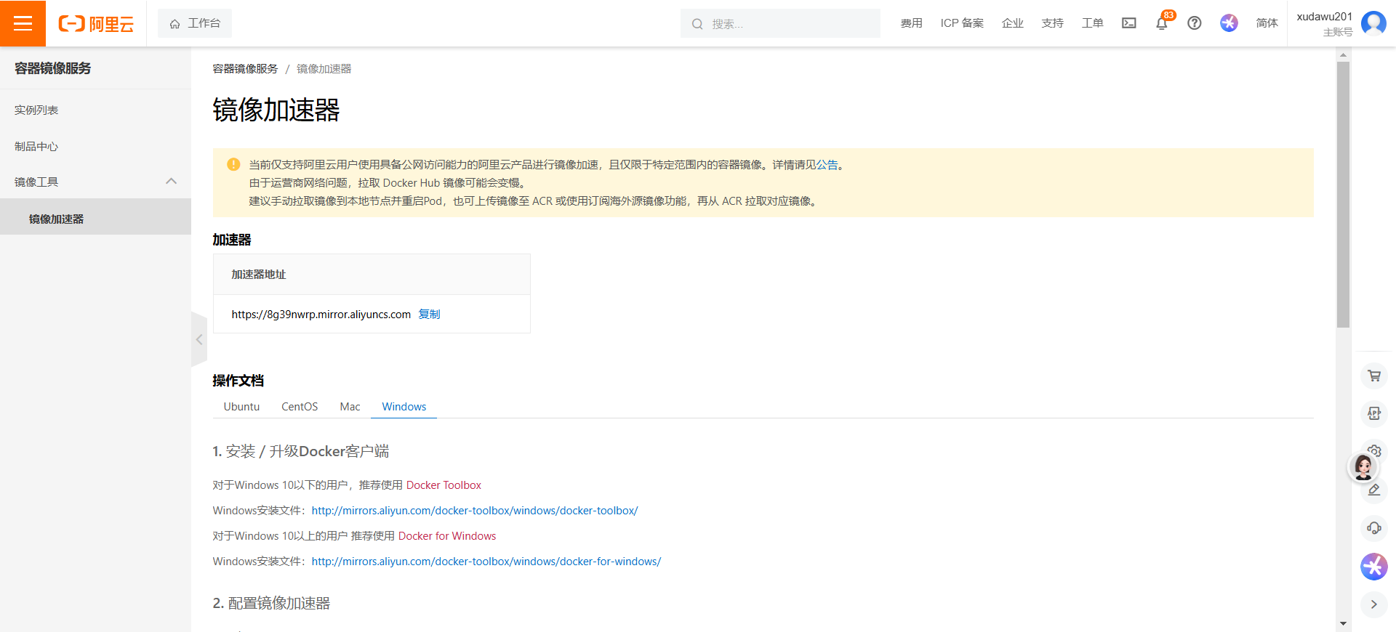Click the scrollbar up arrow
This screenshot has height=632, width=1396.
click(1343, 55)
